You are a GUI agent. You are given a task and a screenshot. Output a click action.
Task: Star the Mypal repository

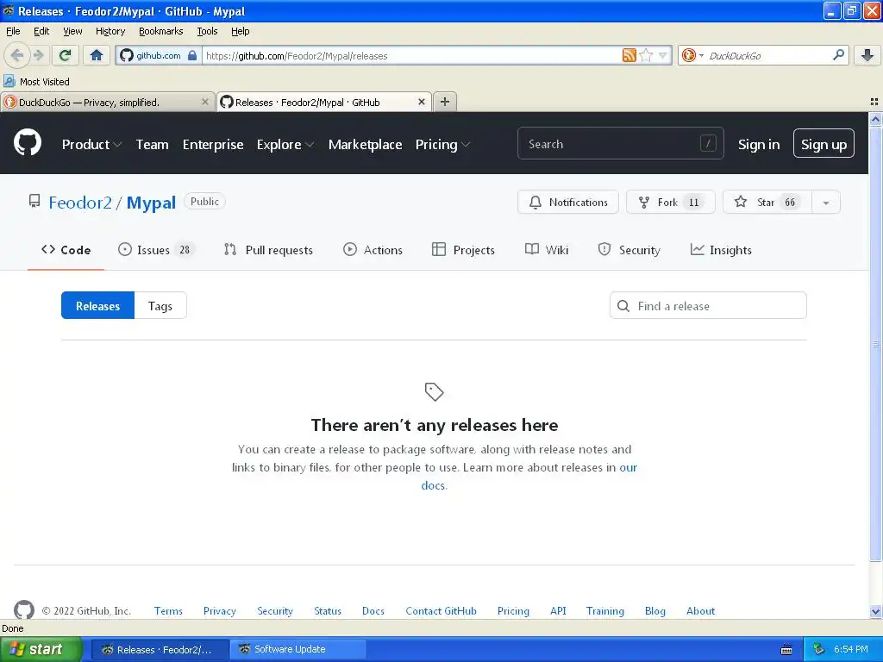[767, 202]
